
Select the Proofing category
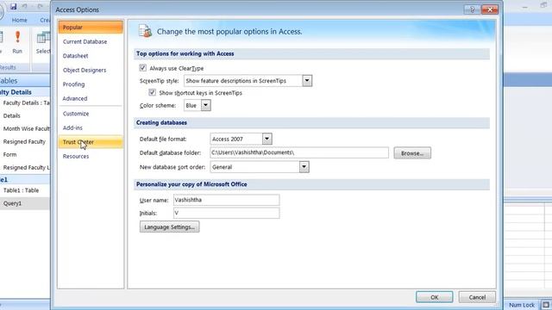click(x=91, y=84)
